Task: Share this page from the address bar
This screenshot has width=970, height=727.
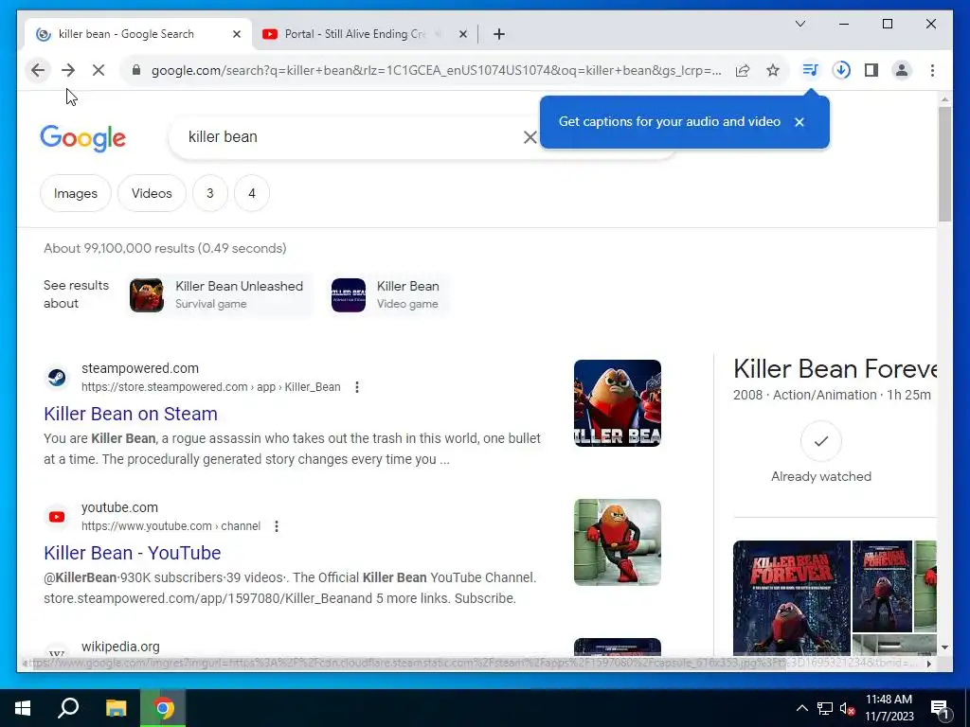Action: pos(743,70)
